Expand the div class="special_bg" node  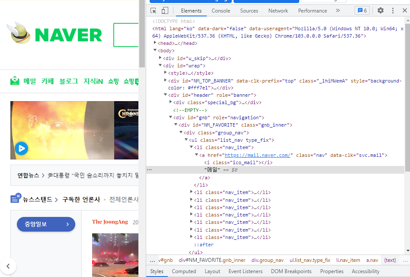pos(170,102)
